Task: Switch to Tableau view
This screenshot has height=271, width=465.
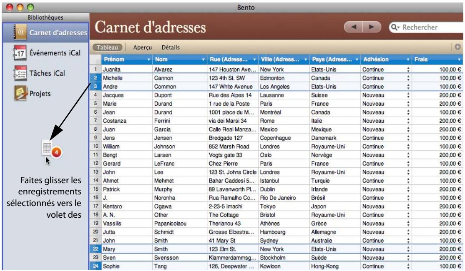Action: point(107,47)
